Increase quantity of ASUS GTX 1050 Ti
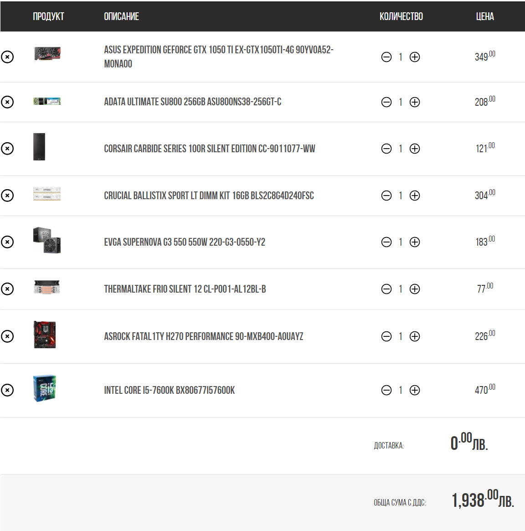525x531 pixels. point(414,57)
